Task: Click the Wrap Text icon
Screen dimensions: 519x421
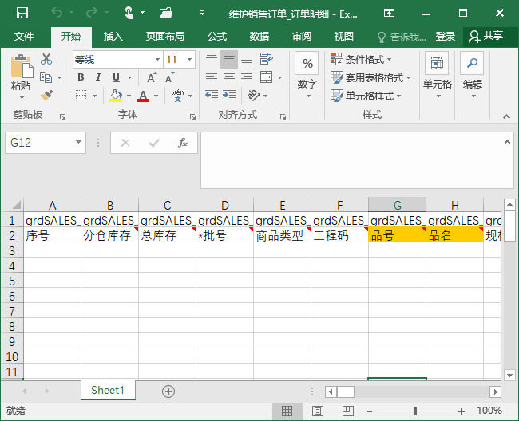Action: tap(267, 59)
